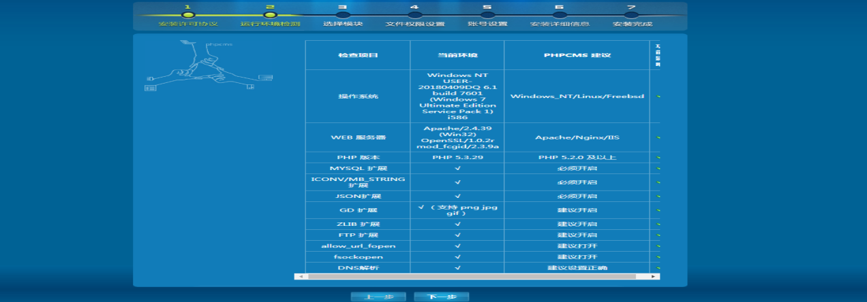Click 必须开启 in the ICONV/MB_STRING row
Screen dimensions: 867x302
[577, 182]
